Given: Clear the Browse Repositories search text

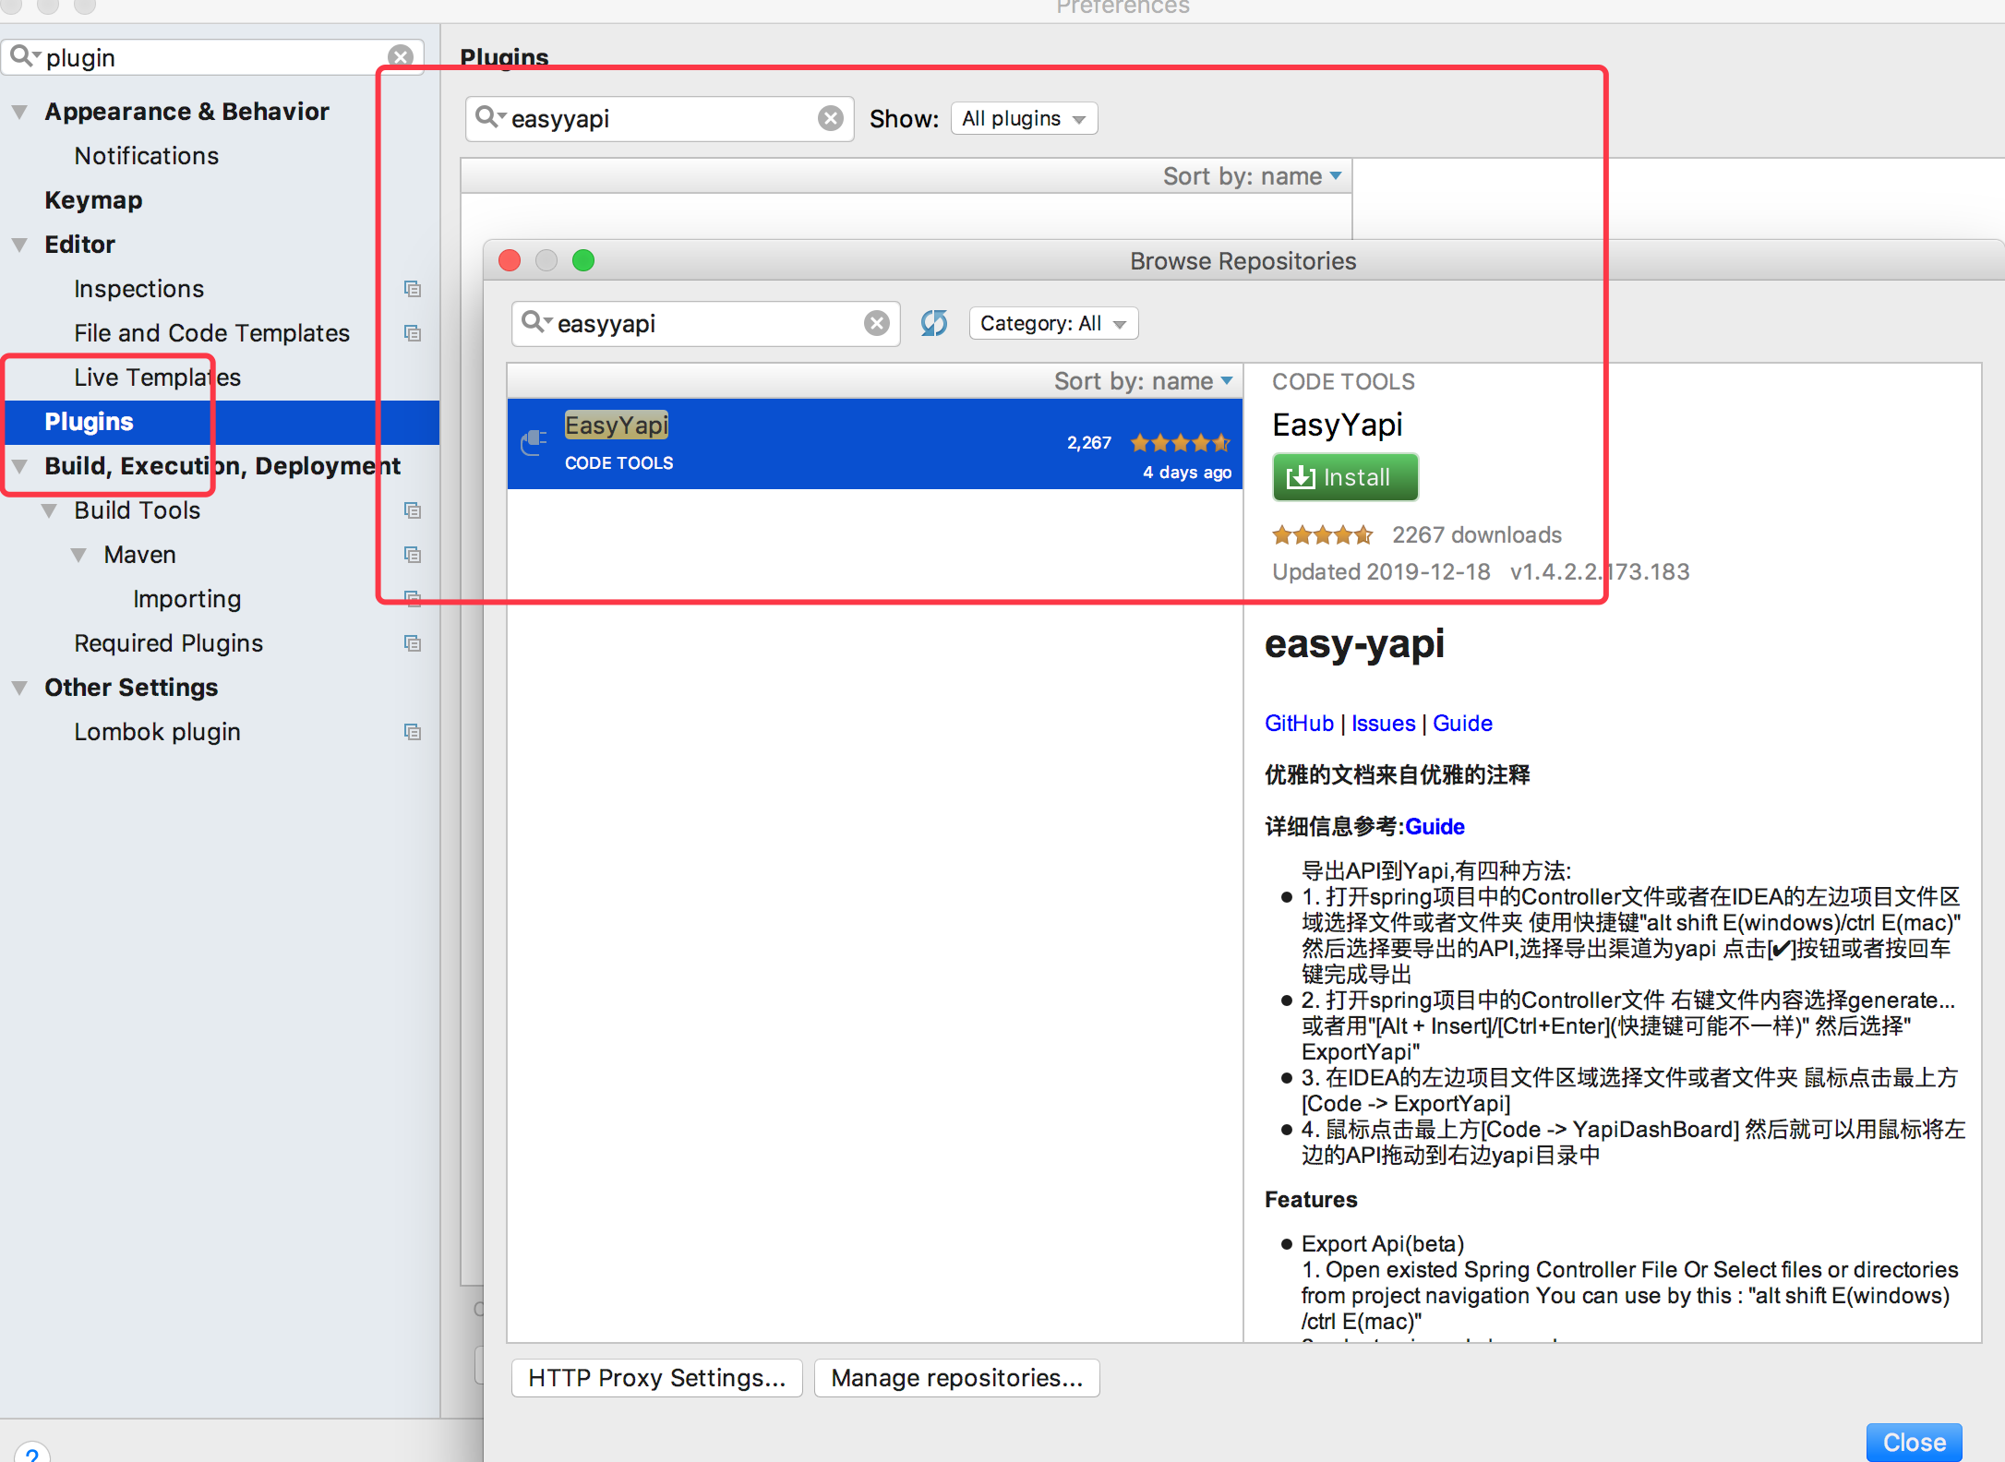Looking at the screenshot, I should [877, 323].
